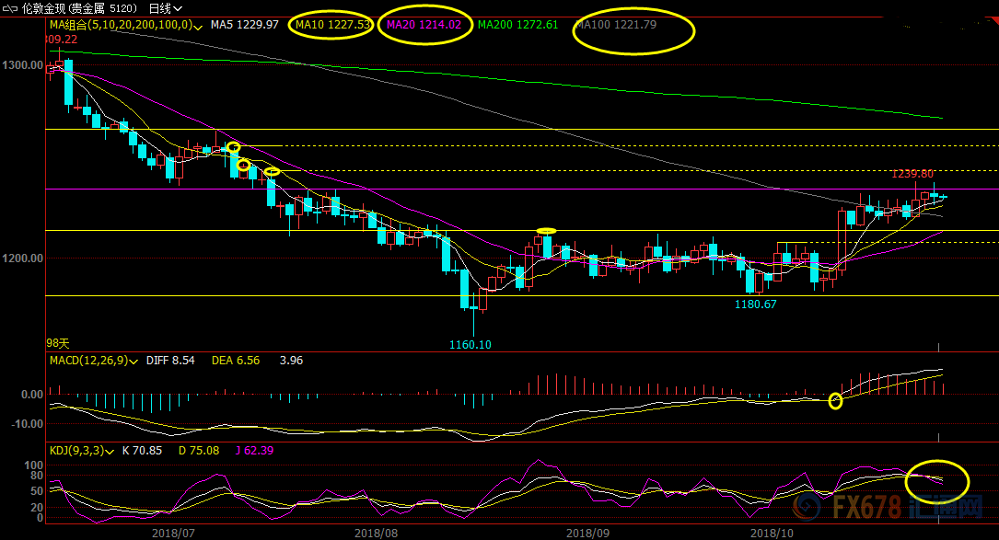Select the 2018/09 date axis label
Image resolution: width=999 pixels, height=540 pixels.
[587, 532]
